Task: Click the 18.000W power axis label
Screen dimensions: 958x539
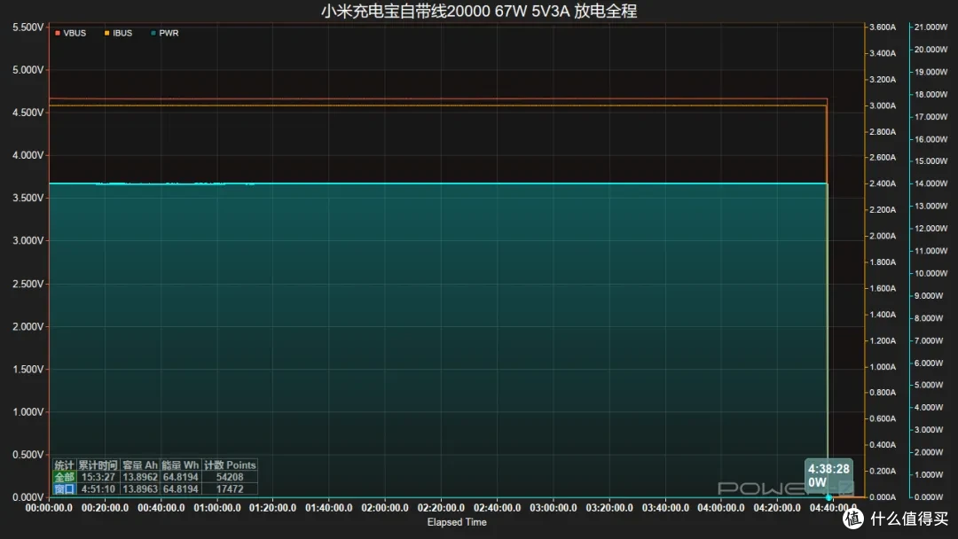Action: tap(931, 95)
